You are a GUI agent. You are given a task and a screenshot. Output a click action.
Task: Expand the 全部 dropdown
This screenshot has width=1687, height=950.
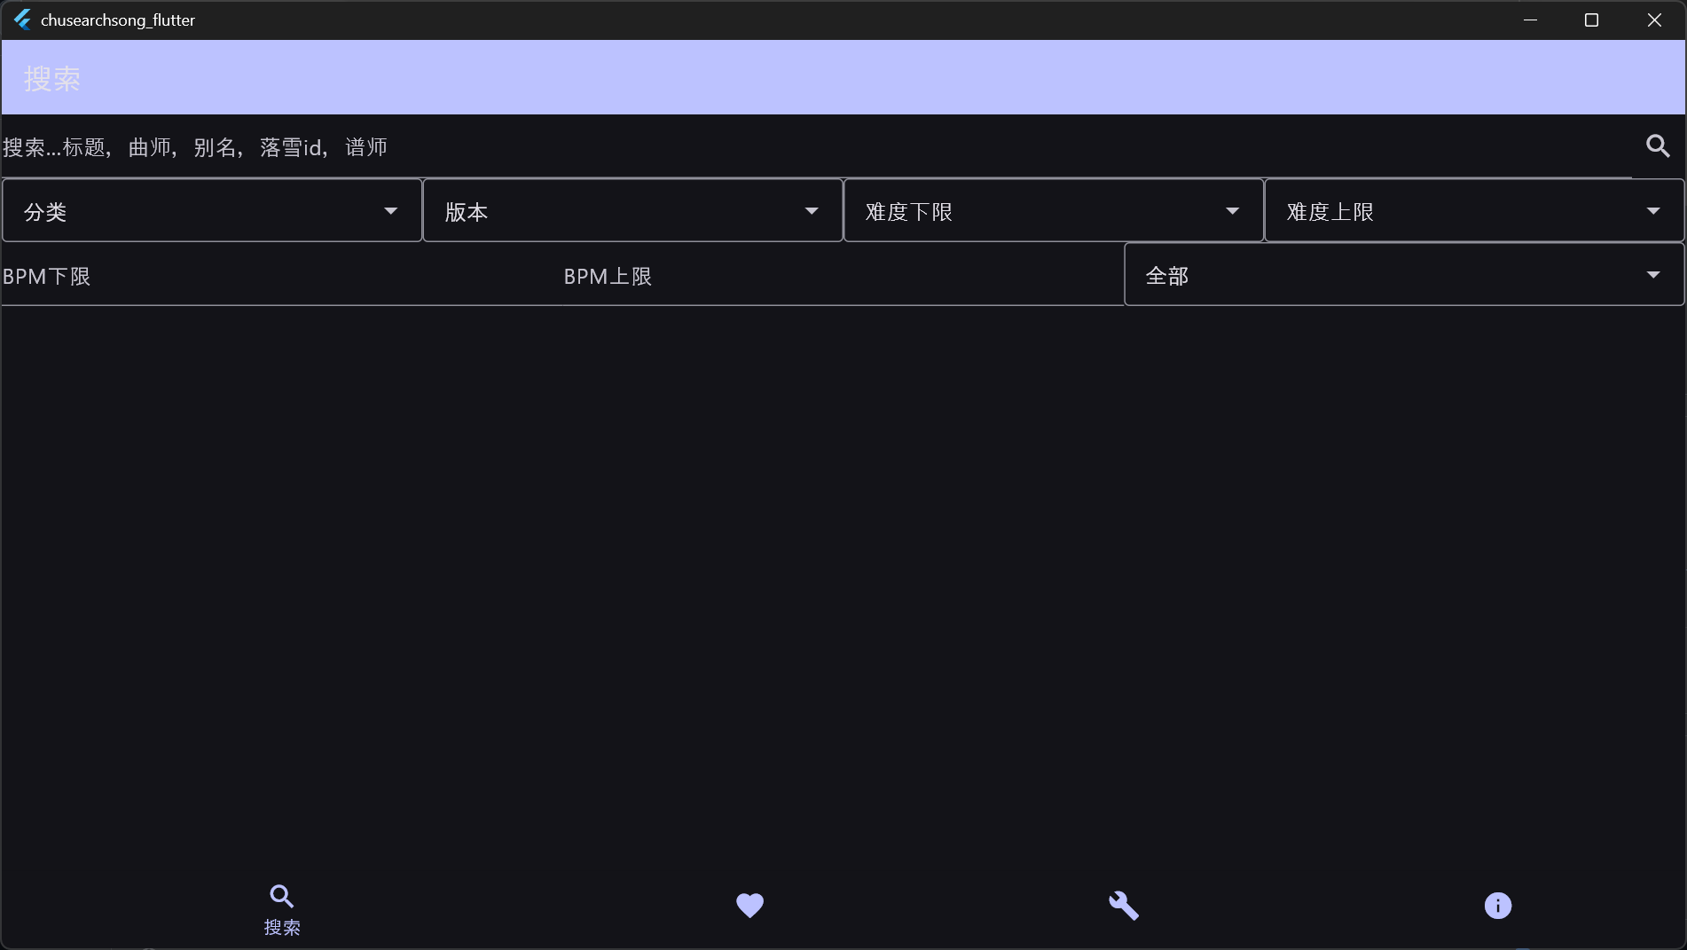coord(1404,275)
